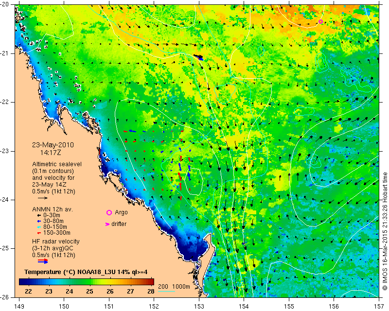Viewport: 389px width, 311px height.
Task: Select the 150-300m depth label
Action: pos(57,233)
